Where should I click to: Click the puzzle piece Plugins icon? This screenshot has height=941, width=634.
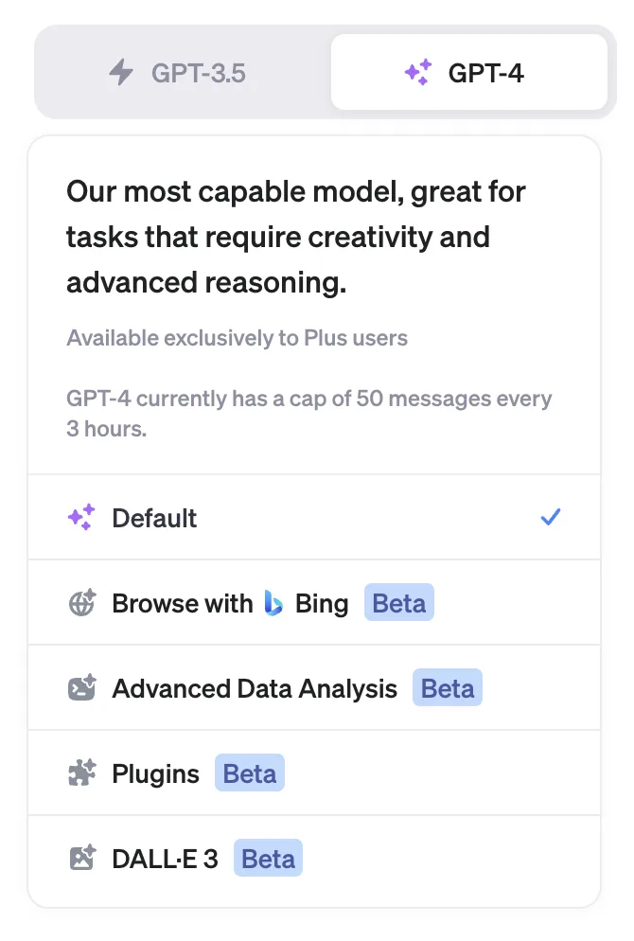pyautogui.click(x=82, y=773)
